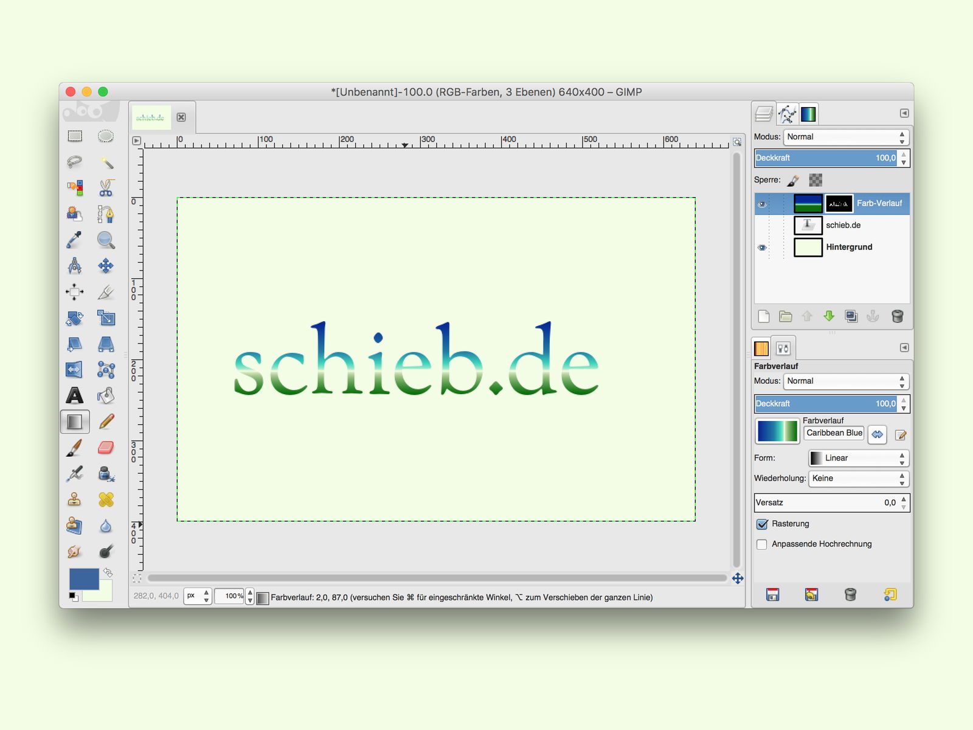
Task: Duplicate the selected layer
Action: pyautogui.click(x=851, y=316)
